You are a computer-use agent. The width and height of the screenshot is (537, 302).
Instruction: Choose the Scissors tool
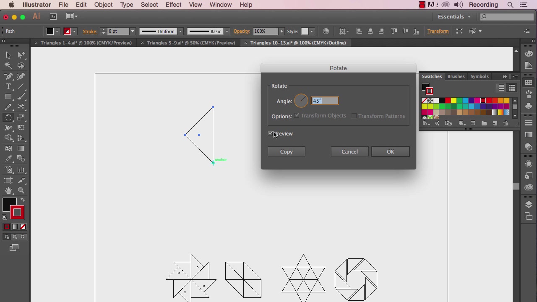[21, 107]
